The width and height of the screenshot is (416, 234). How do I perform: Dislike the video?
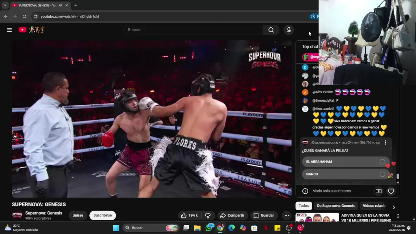point(208,215)
